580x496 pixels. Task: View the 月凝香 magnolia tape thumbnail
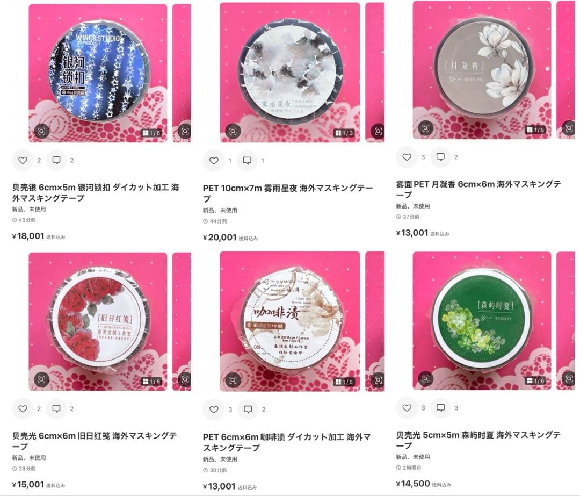click(482, 70)
